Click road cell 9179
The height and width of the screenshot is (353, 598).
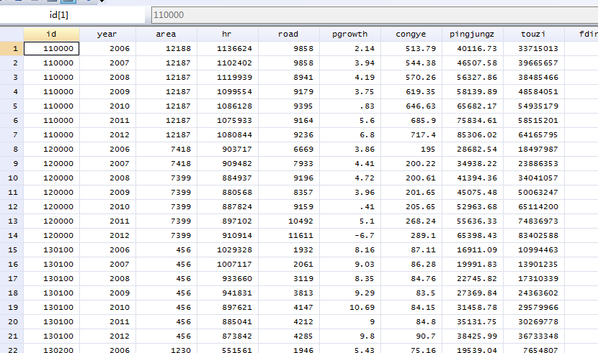click(289, 92)
